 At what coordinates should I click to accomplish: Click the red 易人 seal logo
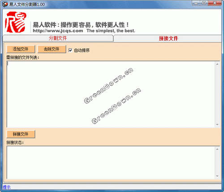tap(16, 22)
